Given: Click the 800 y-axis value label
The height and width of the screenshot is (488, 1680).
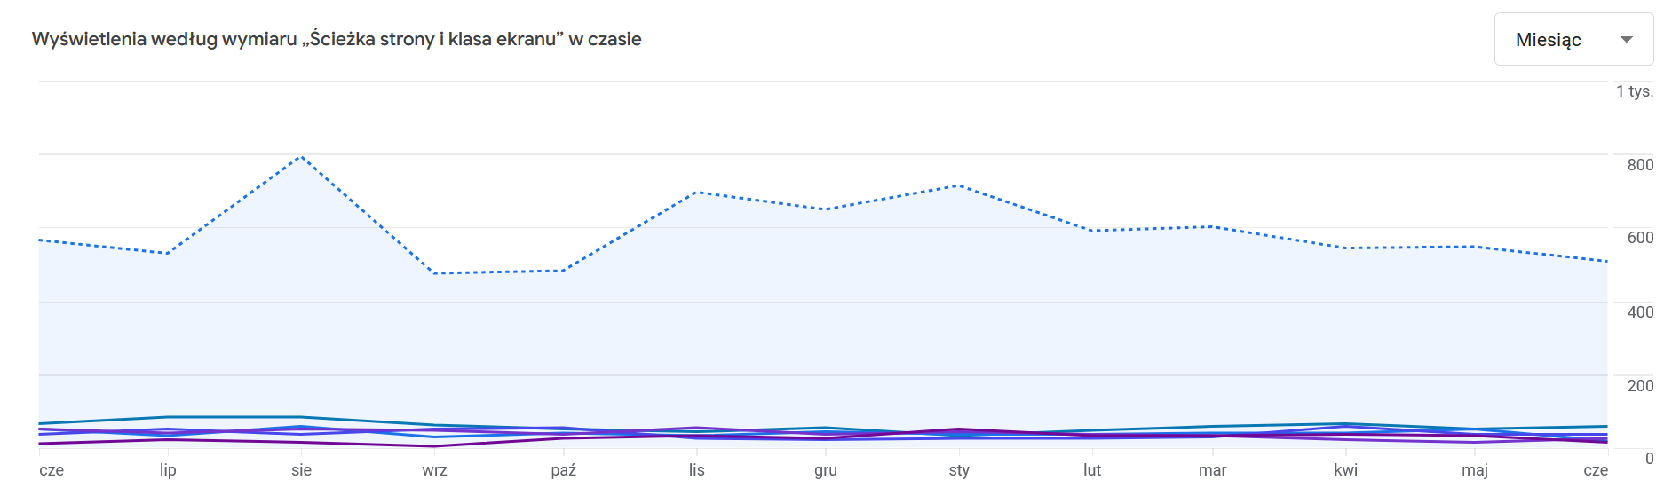Looking at the screenshot, I should click(1640, 165).
